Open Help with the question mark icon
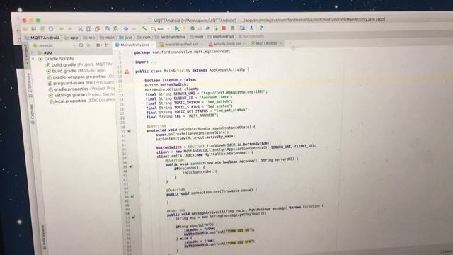453x255 pixels. click(261, 28)
